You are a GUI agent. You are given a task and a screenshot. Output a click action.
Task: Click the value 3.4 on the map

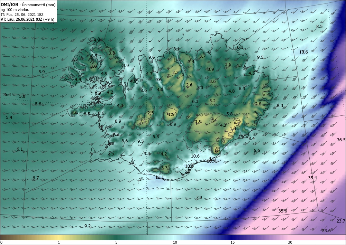[191, 62]
